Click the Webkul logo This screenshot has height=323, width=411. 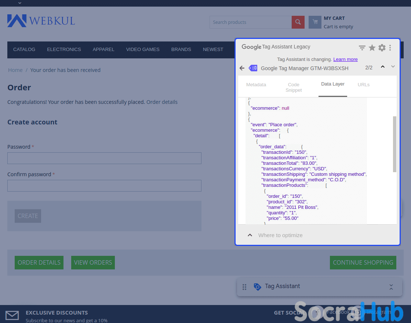tap(41, 21)
